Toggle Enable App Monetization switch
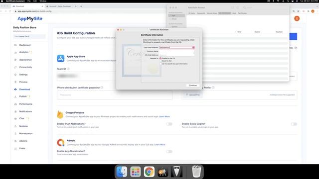This screenshot has height=179, width=319. tap(169, 151)
